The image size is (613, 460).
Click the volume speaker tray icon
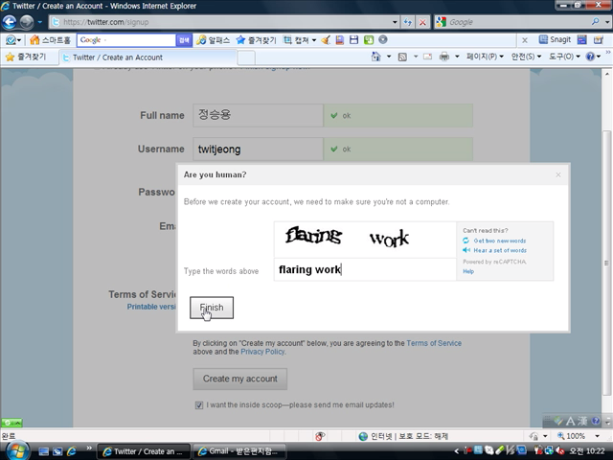[x=560, y=451]
